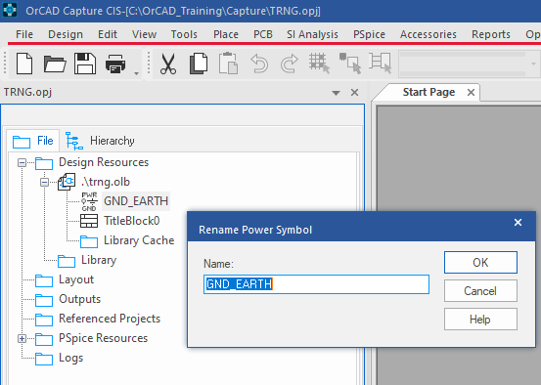
Task: Switch to the File tab
Action: 33,141
